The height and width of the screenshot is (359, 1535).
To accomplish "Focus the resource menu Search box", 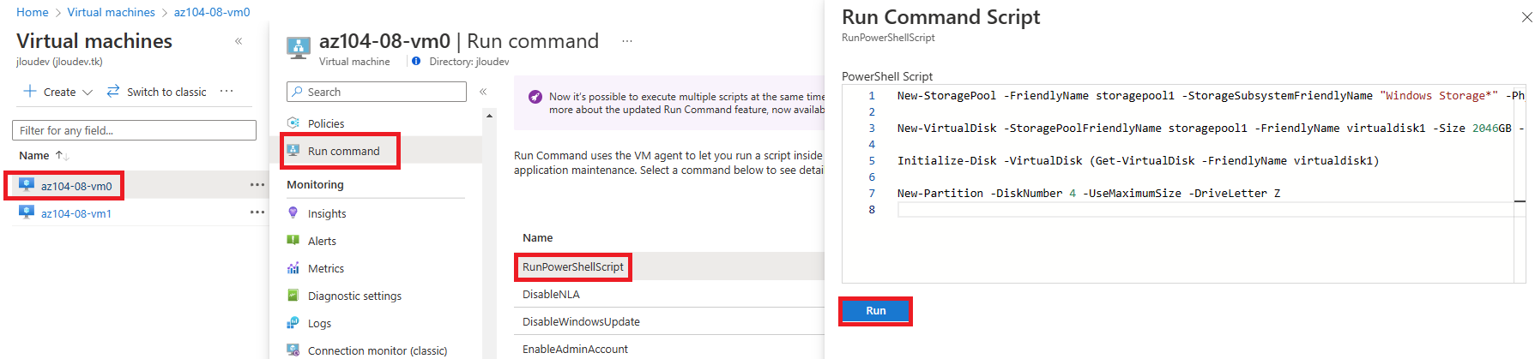I will click(377, 92).
